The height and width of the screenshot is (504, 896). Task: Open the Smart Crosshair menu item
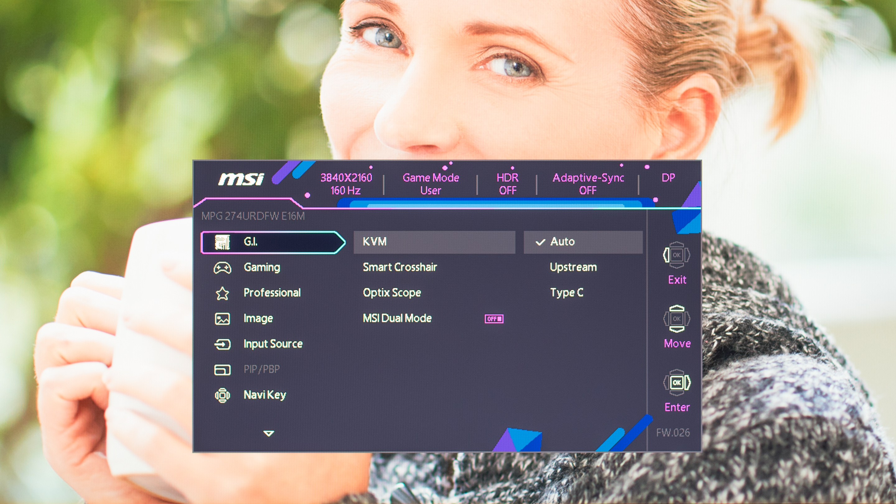pos(400,267)
